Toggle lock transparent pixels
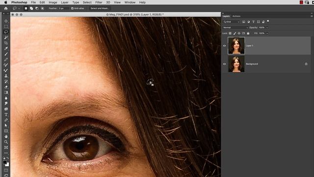314x177 pixels. click(230, 33)
